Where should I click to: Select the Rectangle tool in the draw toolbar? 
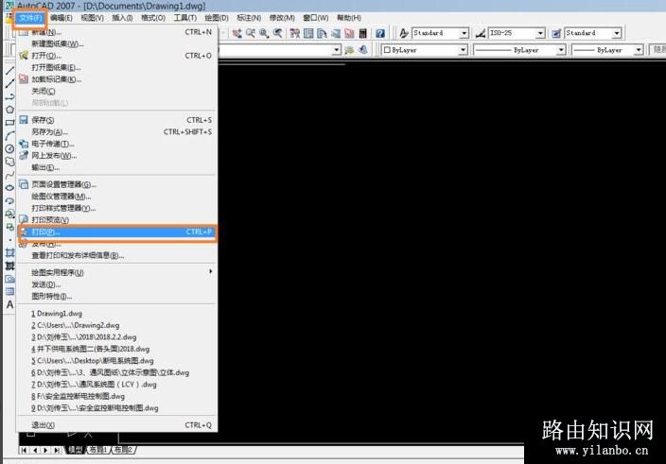[x=9, y=123]
